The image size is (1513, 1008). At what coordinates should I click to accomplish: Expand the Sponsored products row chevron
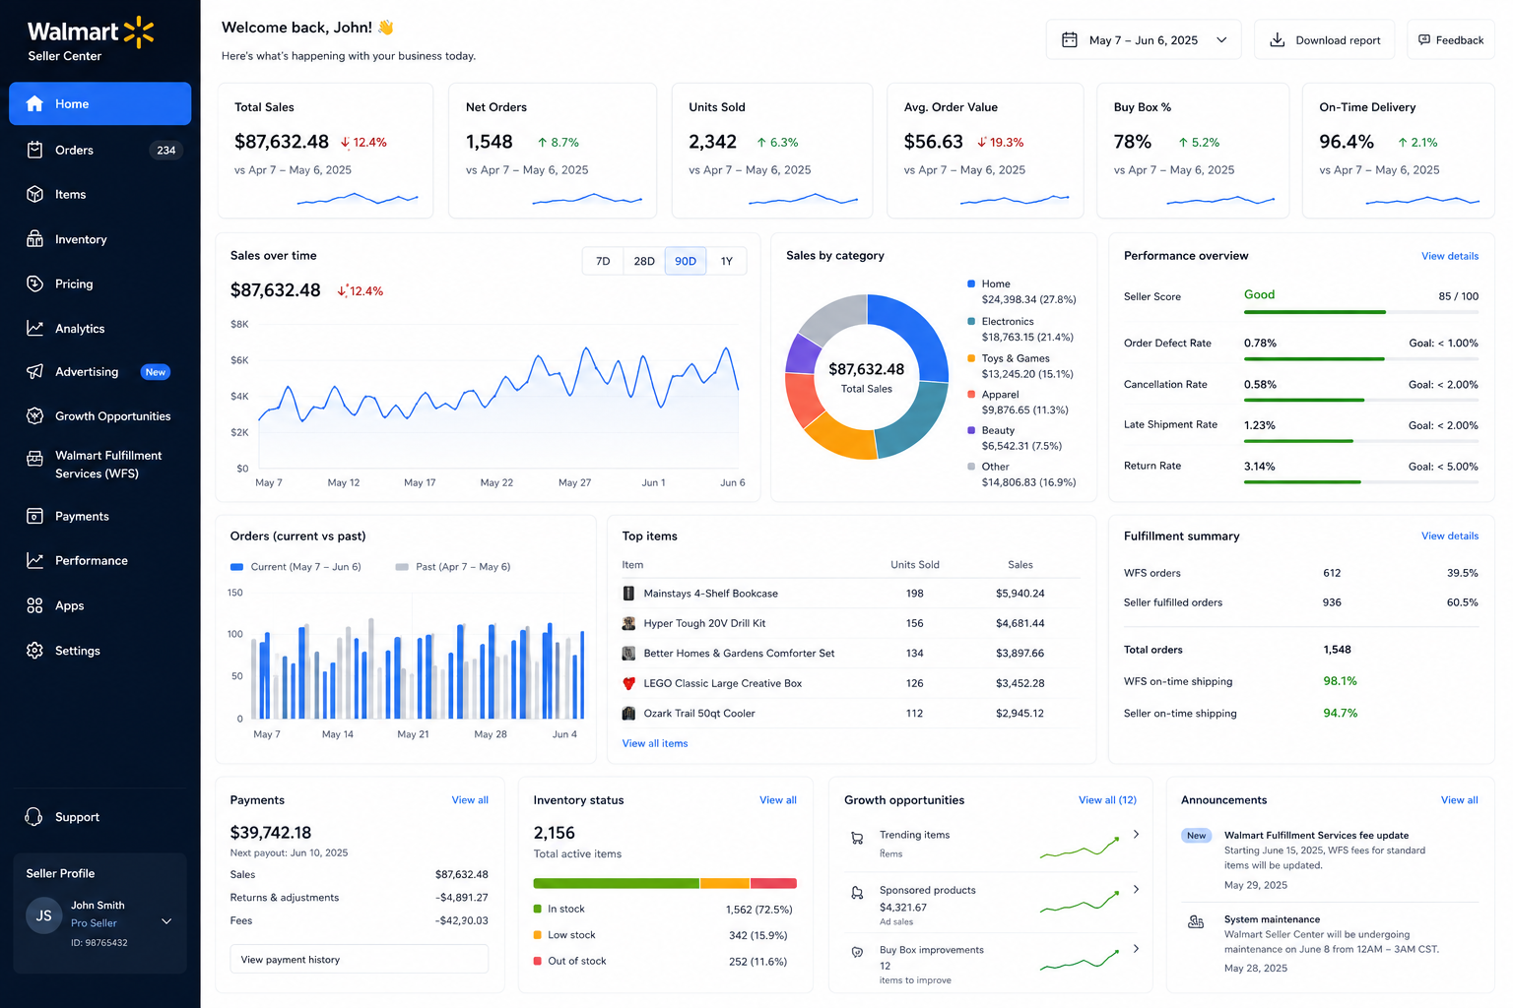click(1136, 889)
